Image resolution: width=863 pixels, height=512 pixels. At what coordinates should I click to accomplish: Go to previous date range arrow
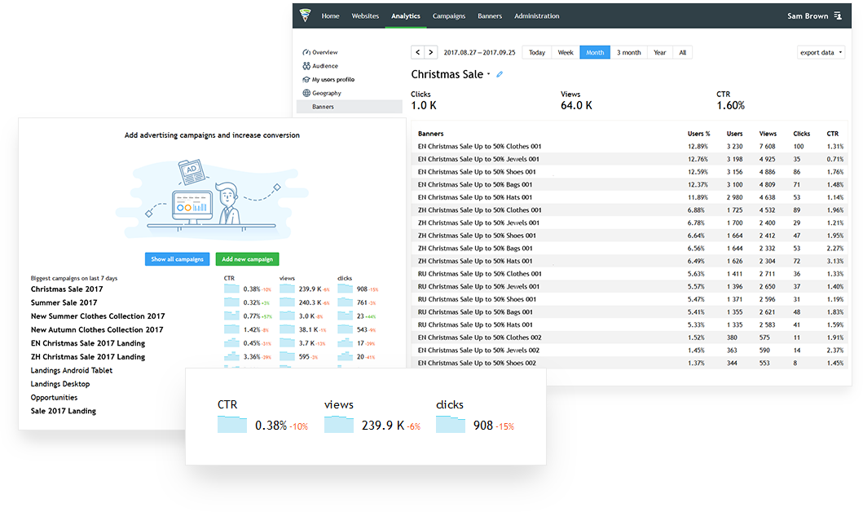[418, 52]
